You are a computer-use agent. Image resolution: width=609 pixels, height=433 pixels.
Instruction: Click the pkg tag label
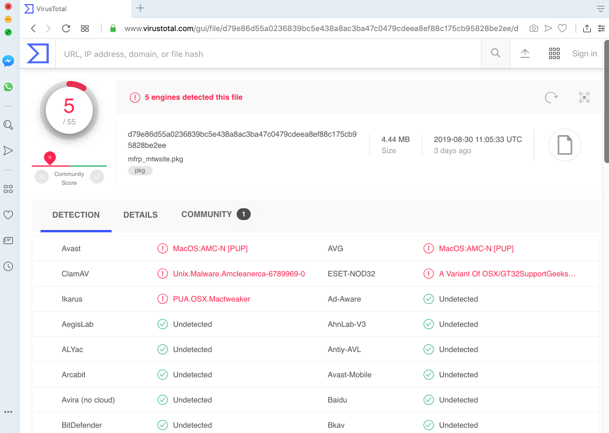(x=140, y=171)
